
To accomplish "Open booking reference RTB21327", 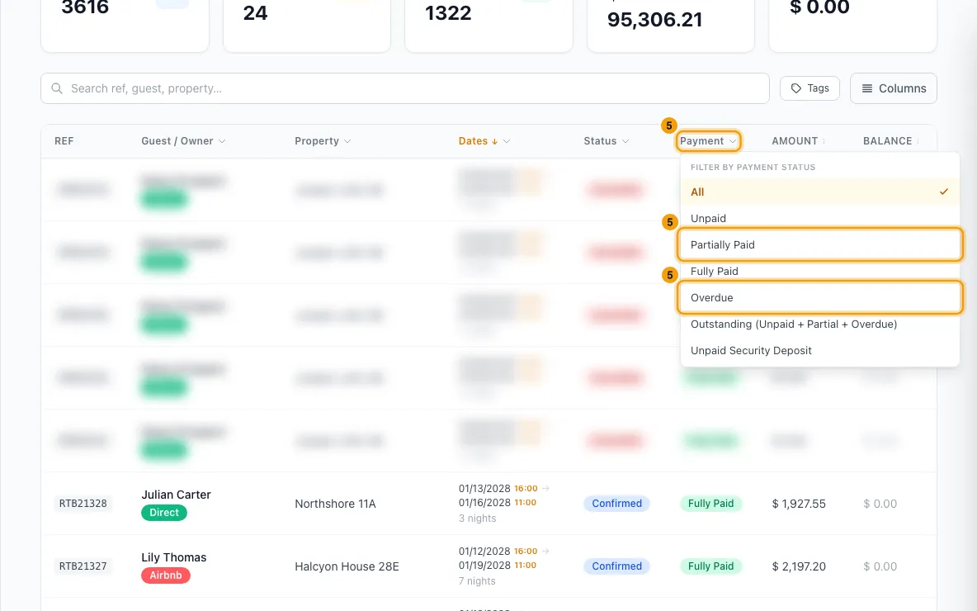I will [x=83, y=566].
